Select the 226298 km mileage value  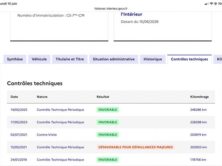(198, 122)
